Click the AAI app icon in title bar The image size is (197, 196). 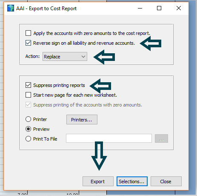(11, 8)
